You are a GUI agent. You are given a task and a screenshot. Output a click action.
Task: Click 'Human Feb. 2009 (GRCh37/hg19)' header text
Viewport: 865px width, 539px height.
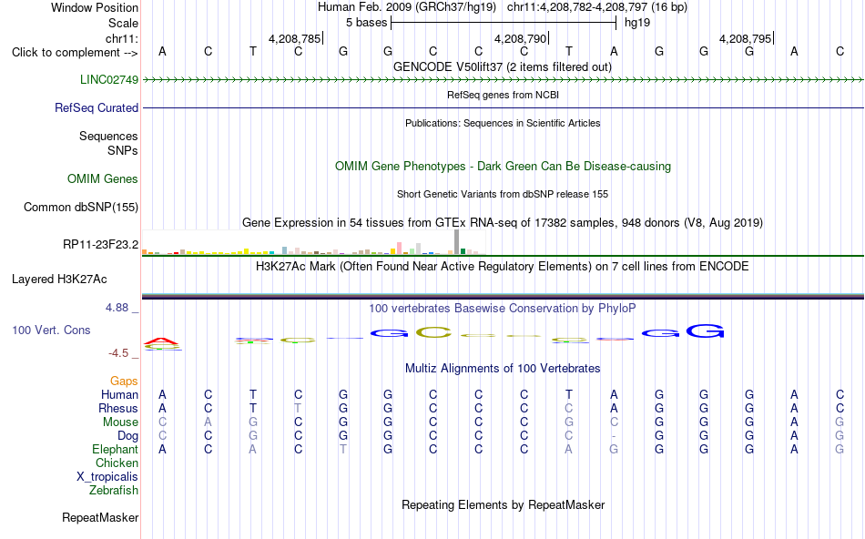(407, 7)
